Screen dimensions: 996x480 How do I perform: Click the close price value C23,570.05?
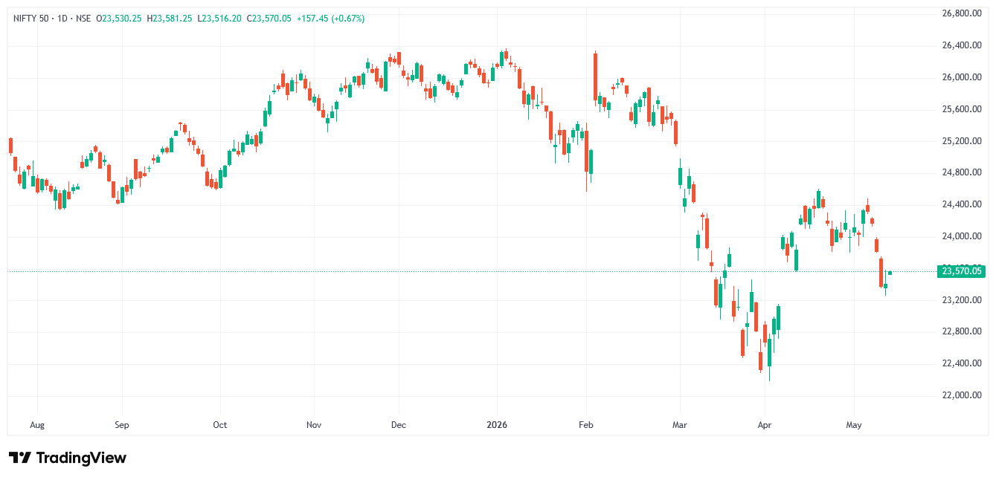pyautogui.click(x=269, y=19)
